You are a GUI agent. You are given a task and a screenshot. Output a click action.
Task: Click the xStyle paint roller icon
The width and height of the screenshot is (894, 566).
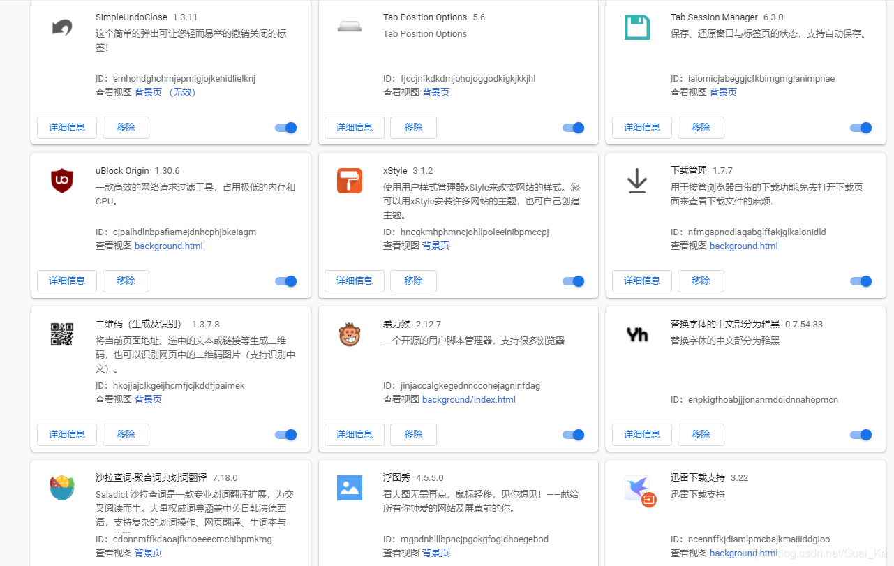(350, 181)
